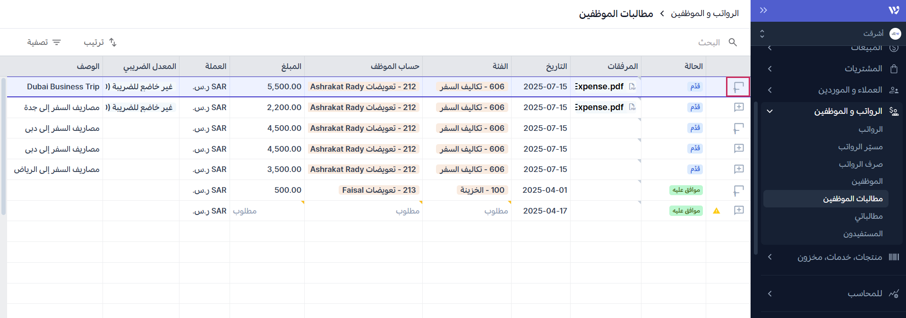Collapse sidebar with double-chevron icon
Viewport: 906px width, 318px height.
[763, 10]
